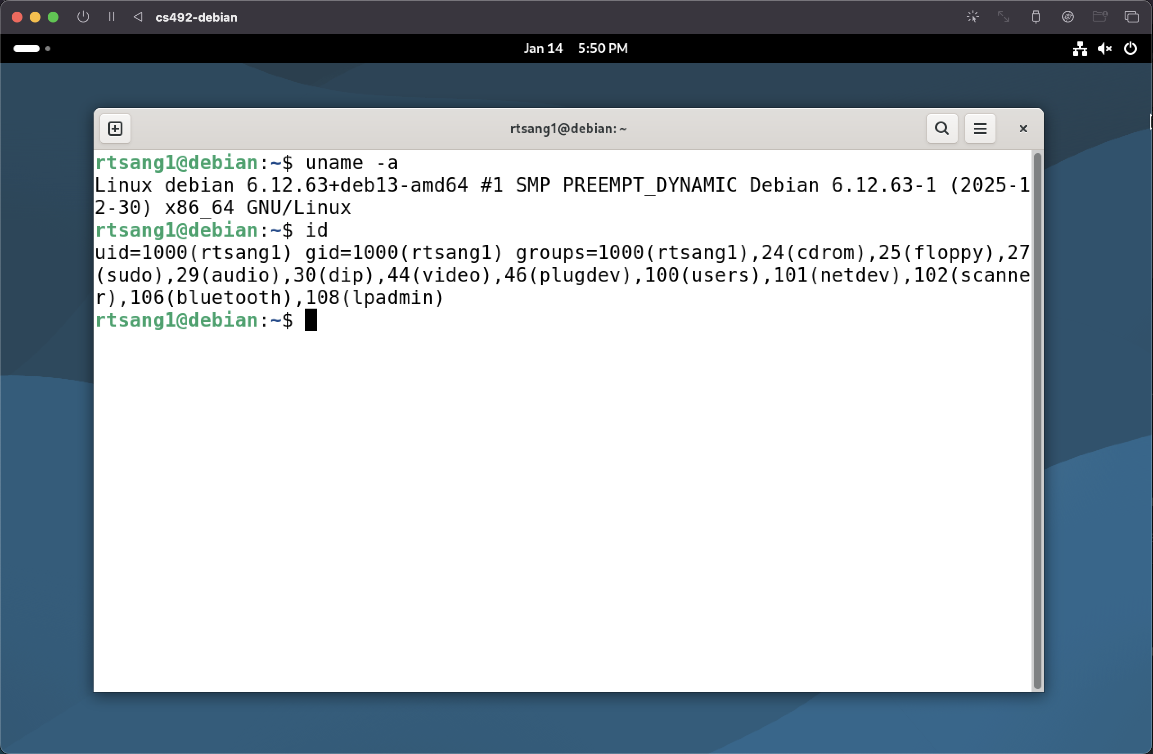Click the terminal vertical scrollbar

tap(1037, 420)
